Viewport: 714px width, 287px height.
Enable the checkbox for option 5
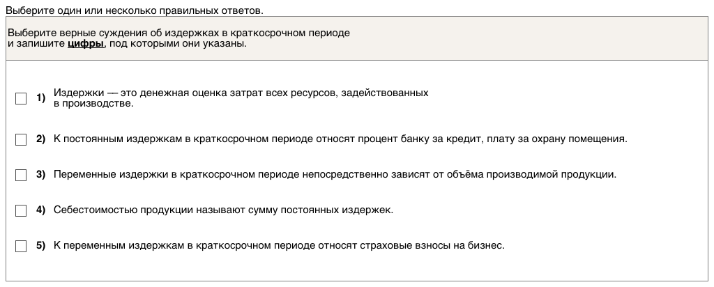(21, 246)
